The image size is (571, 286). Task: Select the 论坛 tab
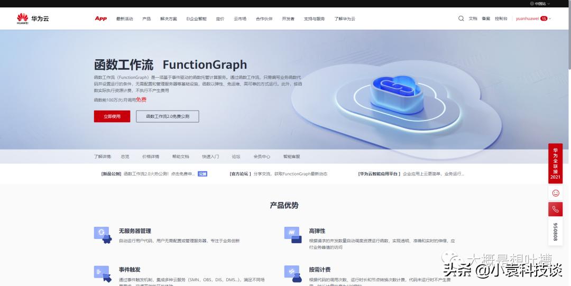236,156
